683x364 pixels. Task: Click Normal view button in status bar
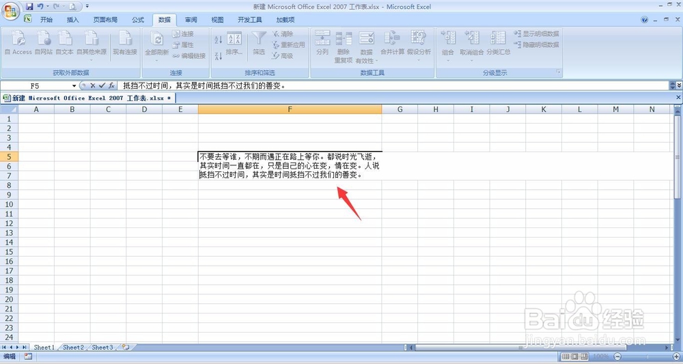point(566,356)
